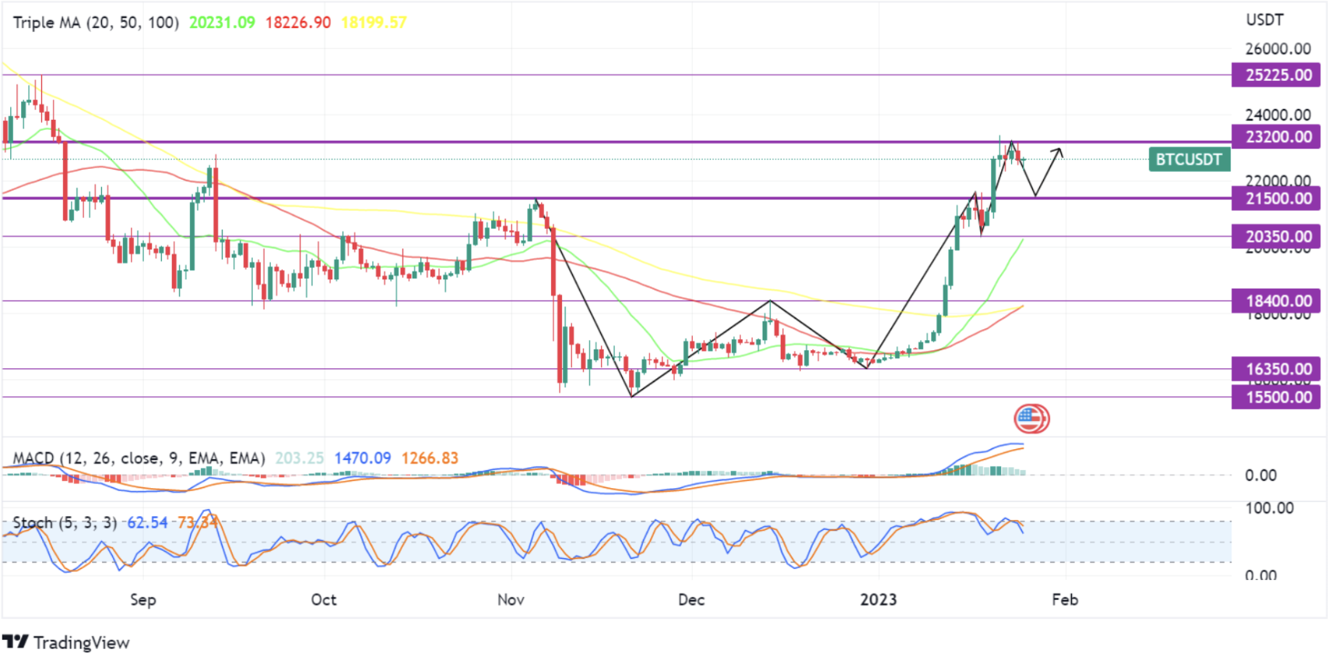Click the 15500.00 horizontal line label
This screenshot has height=660, width=1328.
coord(1276,397)
